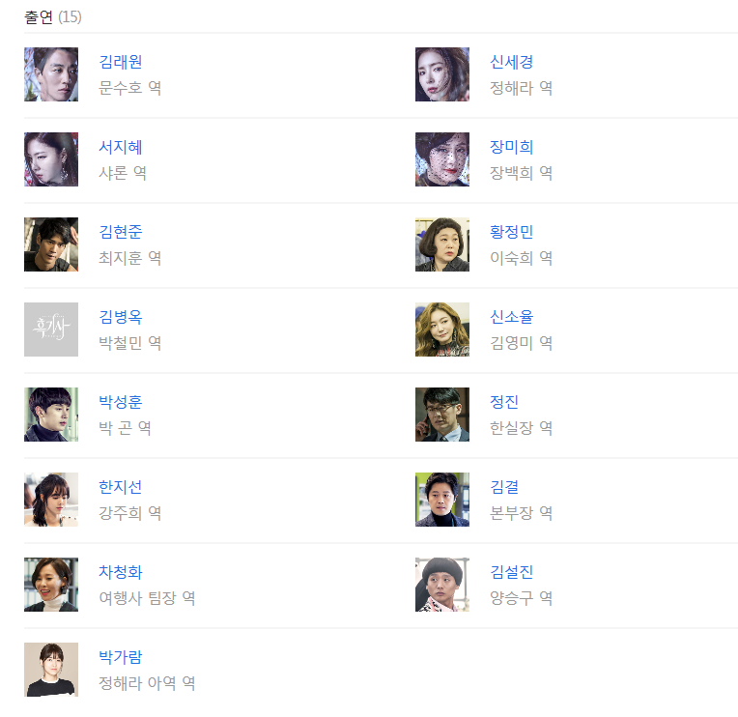This screenshot has width=738, height=717.
Task: Click 김결's profile photo thumbnail
Action: coord(442,500)
